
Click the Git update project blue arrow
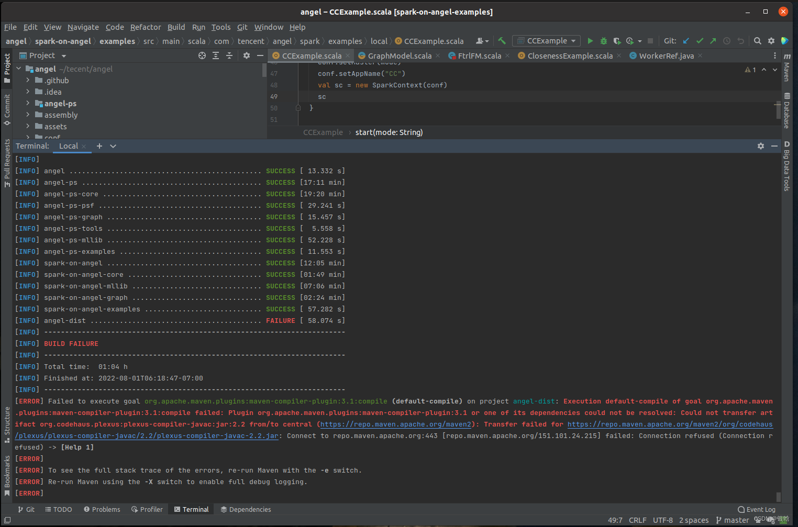click(686, 41)
